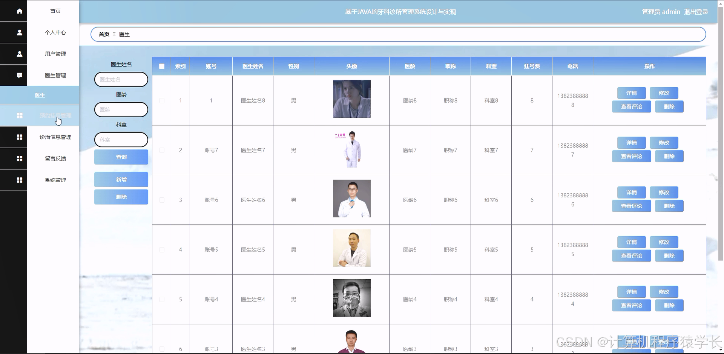Open 诊治信息管理 menu item
The image size is (724, 354).
coord(55,137)
